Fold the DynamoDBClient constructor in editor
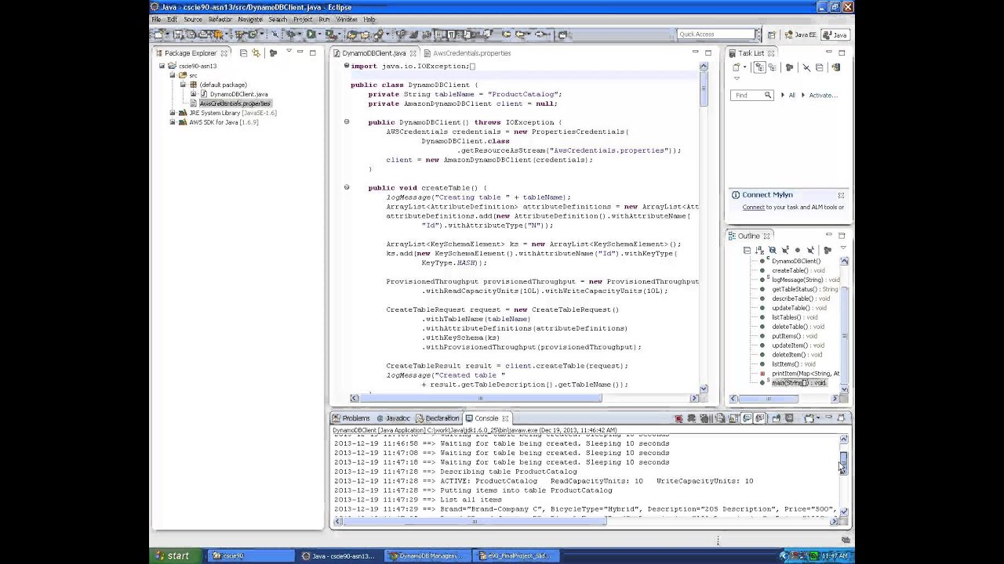Screen dimensions: 1004x564 pyautogui.click(x=346, y=121)
